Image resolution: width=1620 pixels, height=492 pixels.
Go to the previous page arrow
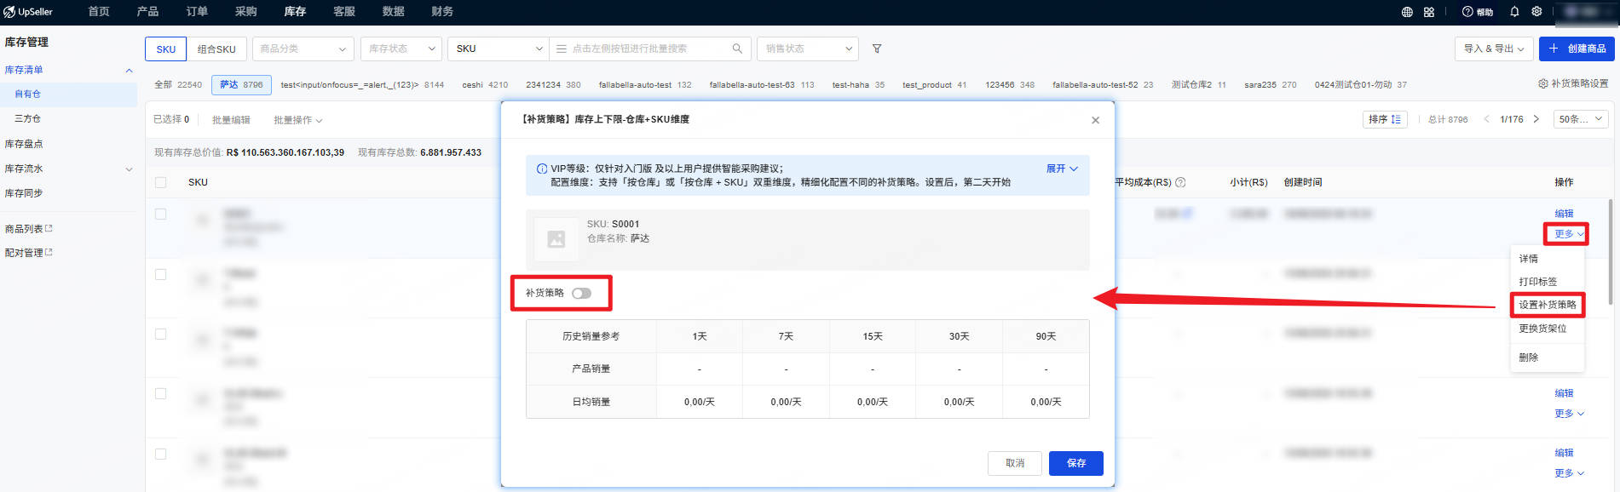point(1487,119)
